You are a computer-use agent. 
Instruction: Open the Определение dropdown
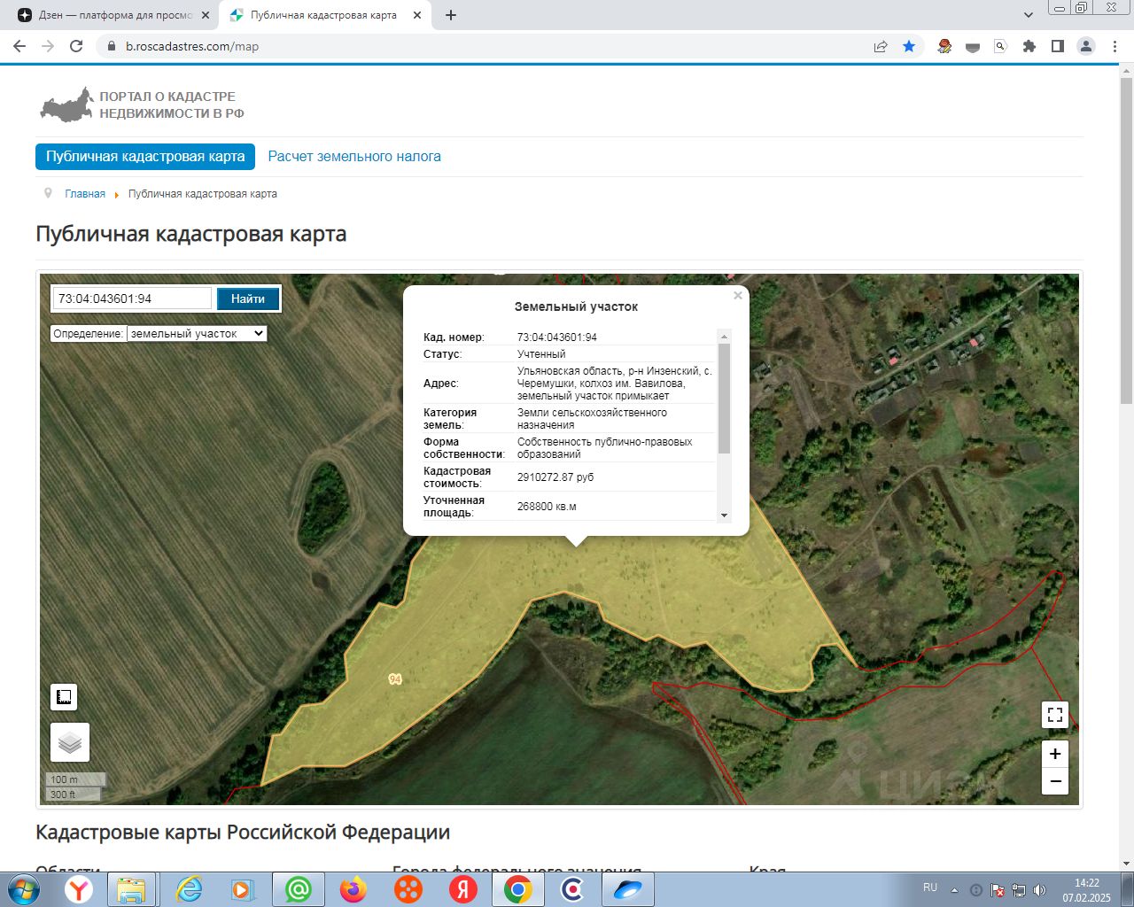[x=197, y=334]
